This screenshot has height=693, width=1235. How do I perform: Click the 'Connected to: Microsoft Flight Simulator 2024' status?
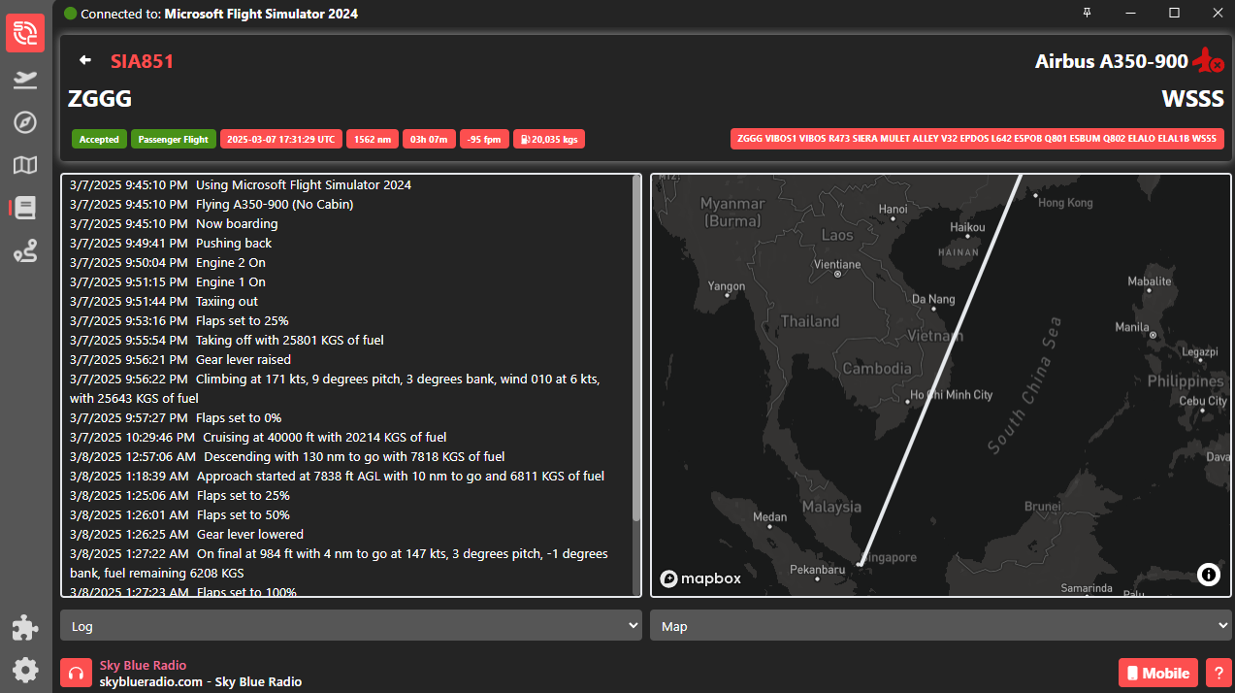(x=211, y=14)
